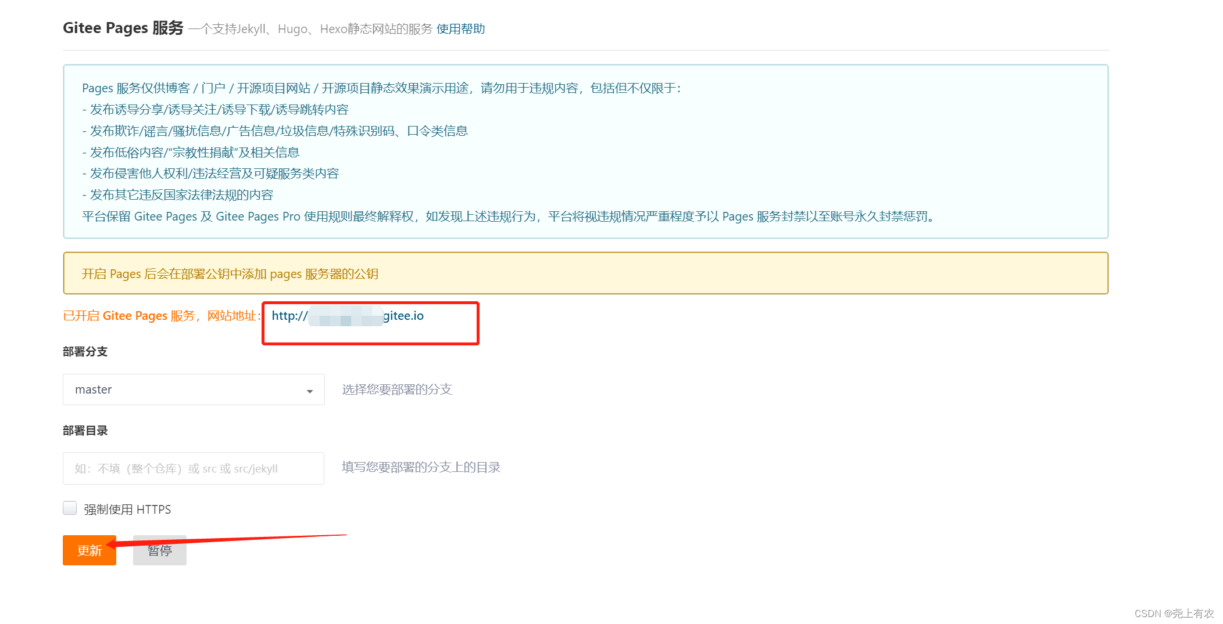Click the 发布其它违反国家法律法规的内容 rule line
This screenshot has width=1223, height=624.
tap(177, 195)
